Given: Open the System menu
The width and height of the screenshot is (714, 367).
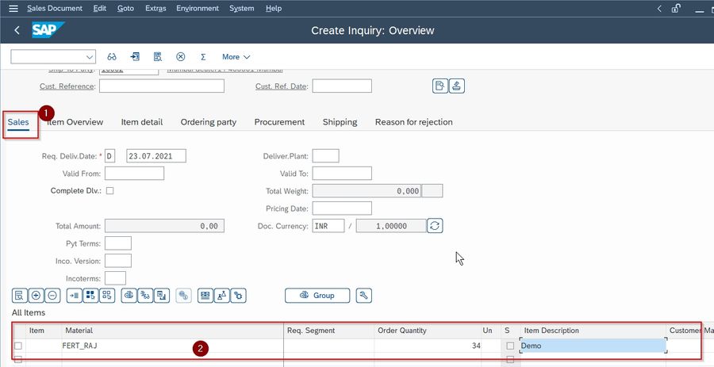Looking at the screenshot, I should pos(242,8).
